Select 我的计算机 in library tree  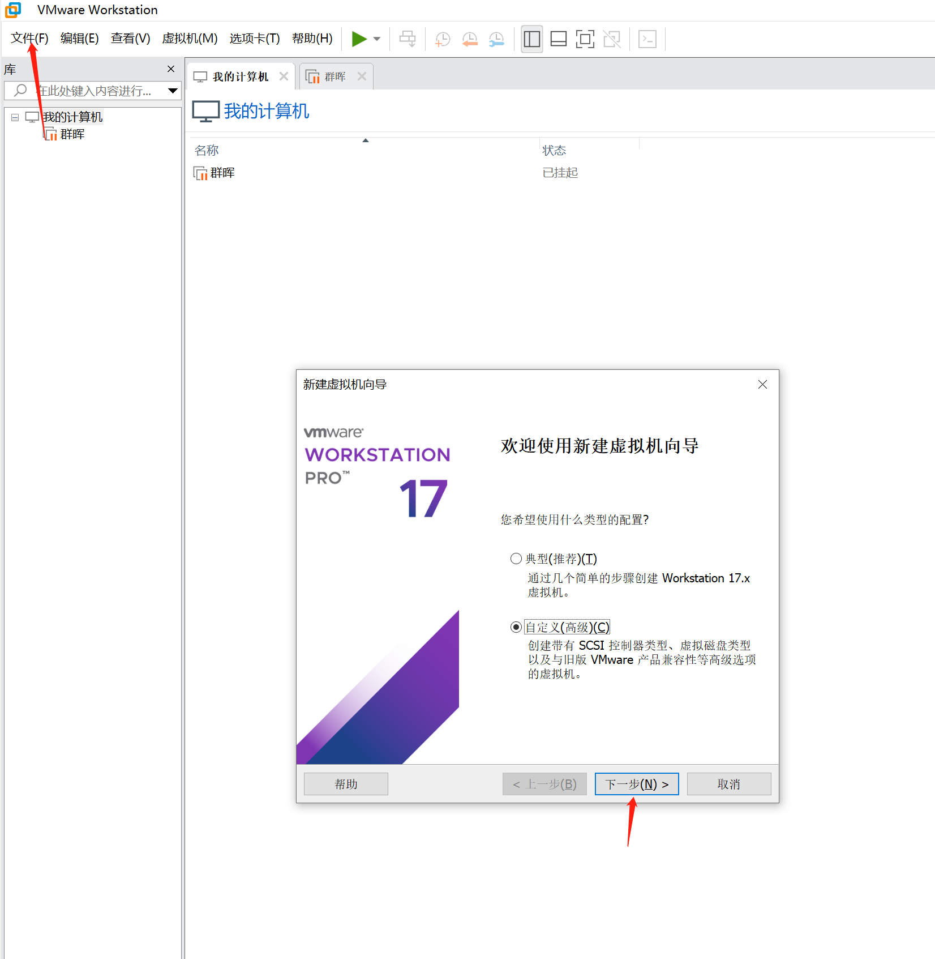pos(72,117)
